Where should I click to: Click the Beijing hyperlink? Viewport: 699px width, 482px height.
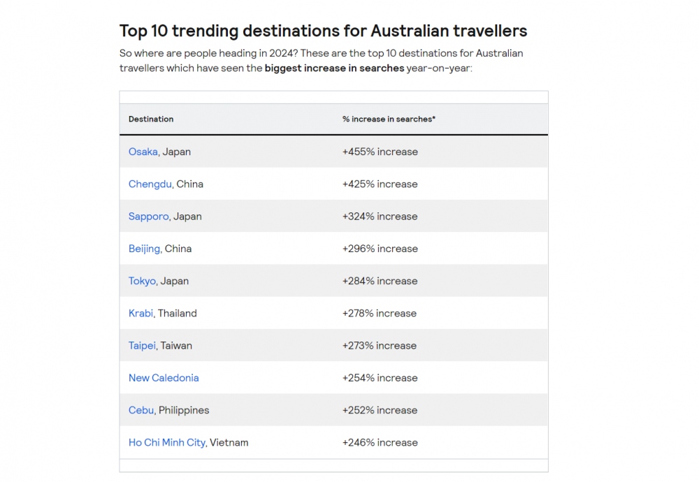pyautogui.click(x=144, y=249)
